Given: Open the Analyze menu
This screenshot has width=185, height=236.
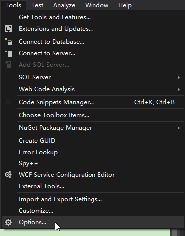Looking at the screenshot, I should tap(64, 5).
